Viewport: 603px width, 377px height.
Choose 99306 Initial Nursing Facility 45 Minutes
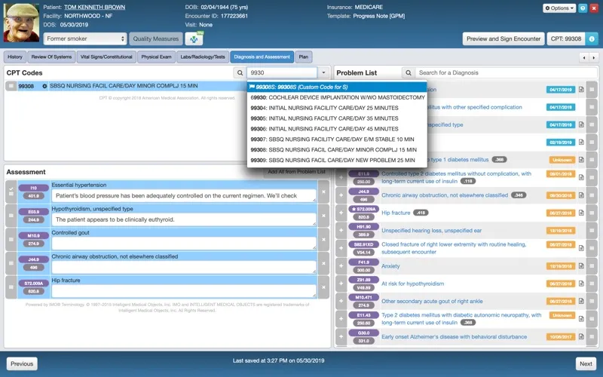tap(337, 129)
